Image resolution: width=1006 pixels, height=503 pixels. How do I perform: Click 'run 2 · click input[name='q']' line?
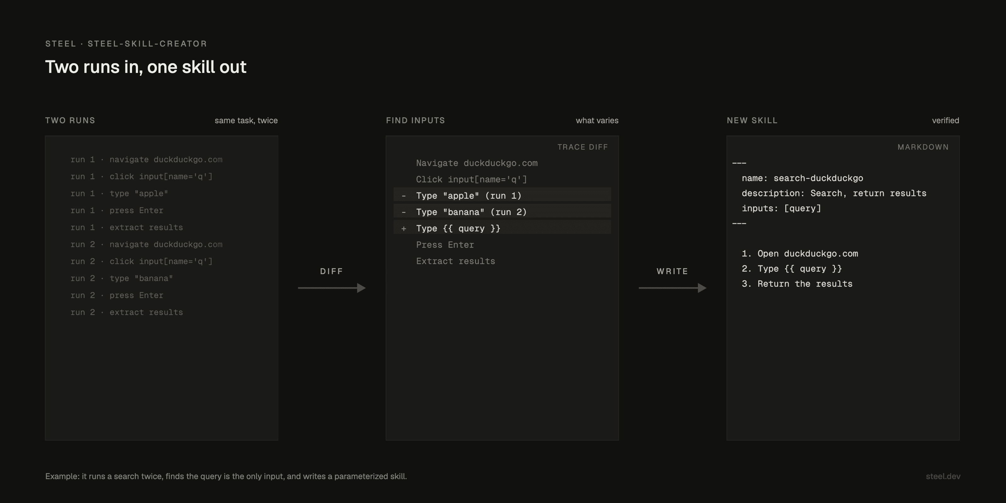coord(141,261)
